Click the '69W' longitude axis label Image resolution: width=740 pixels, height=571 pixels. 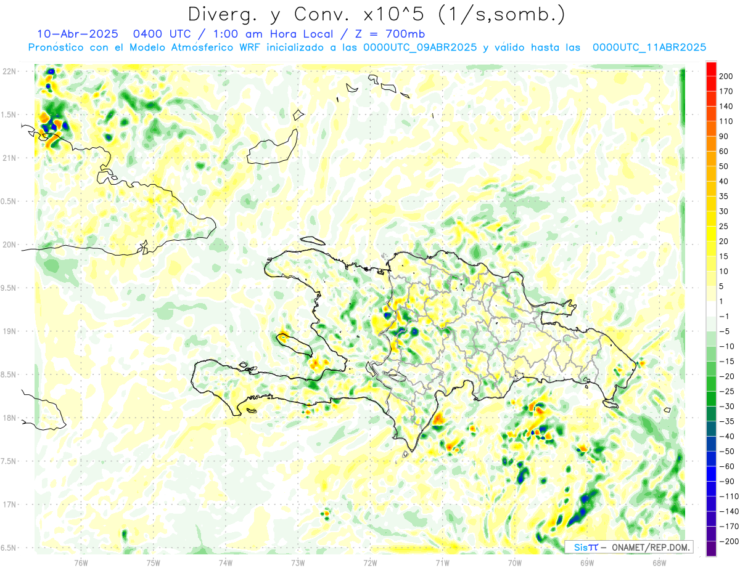(587, 562)
